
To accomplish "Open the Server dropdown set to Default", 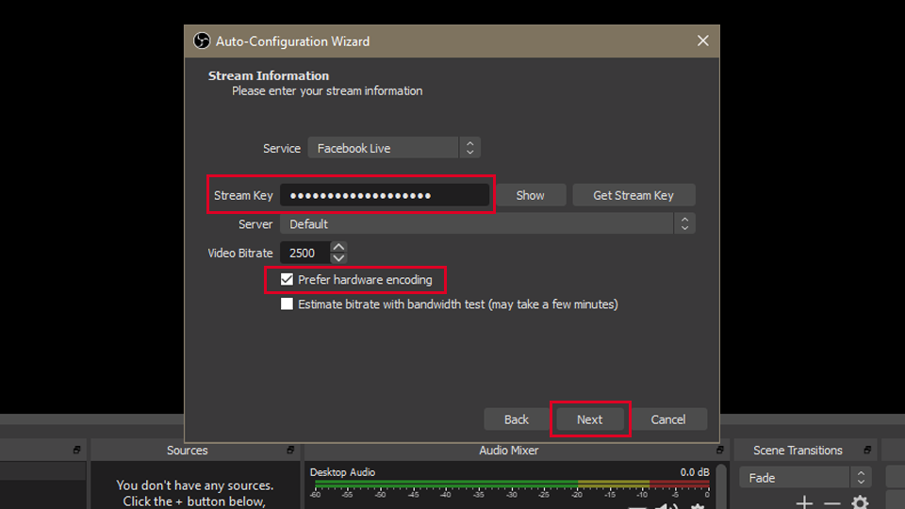I will click(x=487, y=224).
